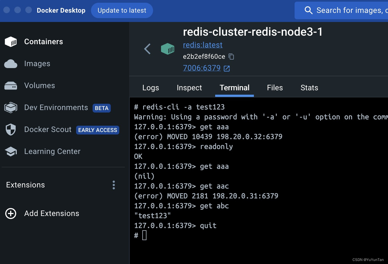Switch to the Inspect tab

click(x=189, y=88)
